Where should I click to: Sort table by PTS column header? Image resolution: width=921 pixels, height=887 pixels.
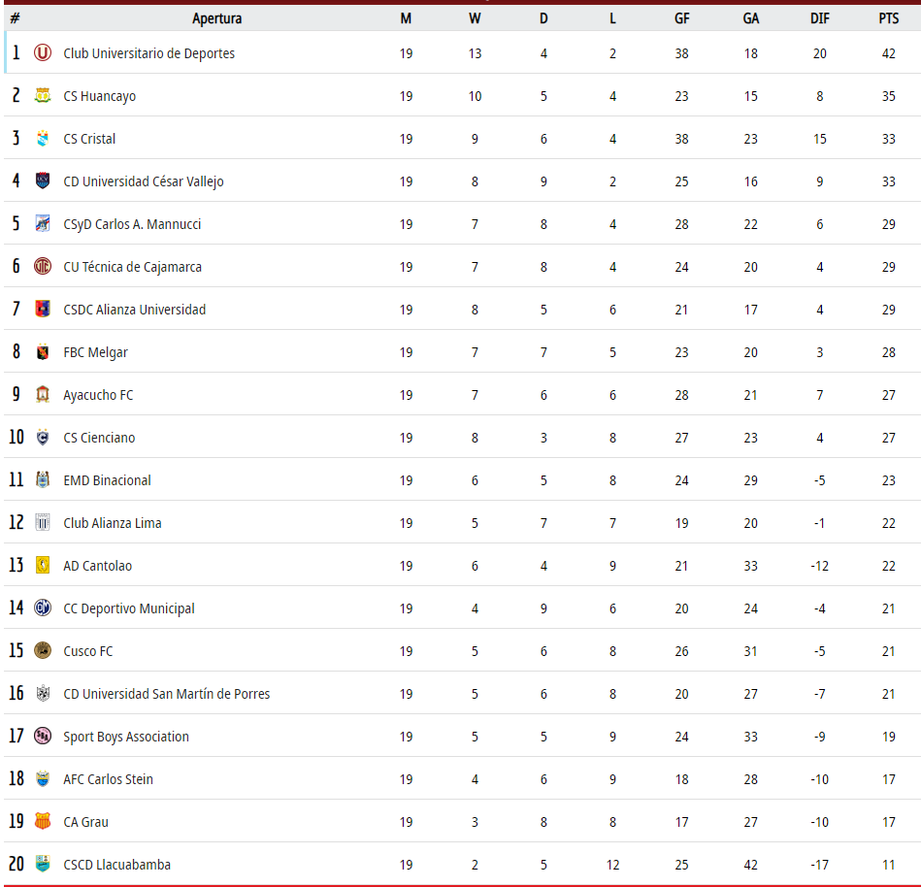[x=889, y=18]
